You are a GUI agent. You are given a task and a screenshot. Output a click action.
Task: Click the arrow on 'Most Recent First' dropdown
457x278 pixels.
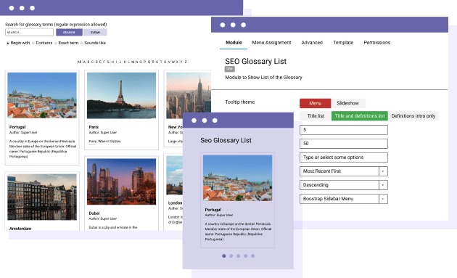coord(383,171)
